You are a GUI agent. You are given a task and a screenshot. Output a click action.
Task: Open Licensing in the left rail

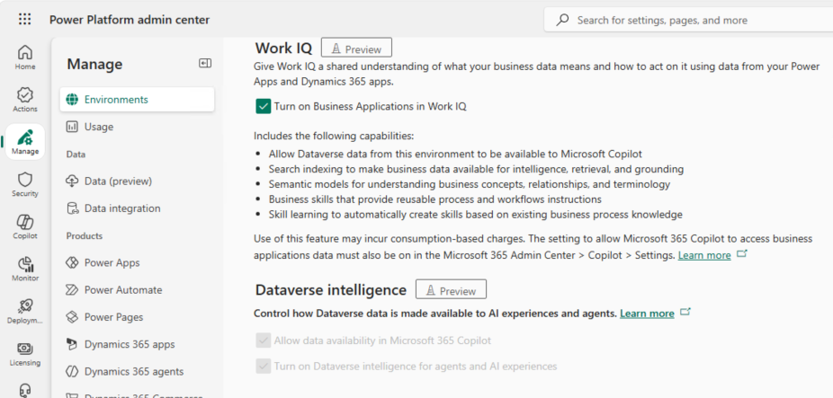coord(25,354)
